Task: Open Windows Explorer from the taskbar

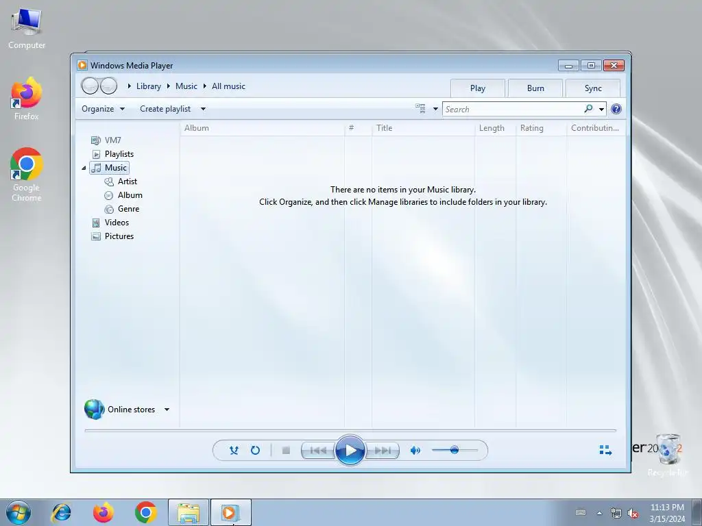Action: 188,512
